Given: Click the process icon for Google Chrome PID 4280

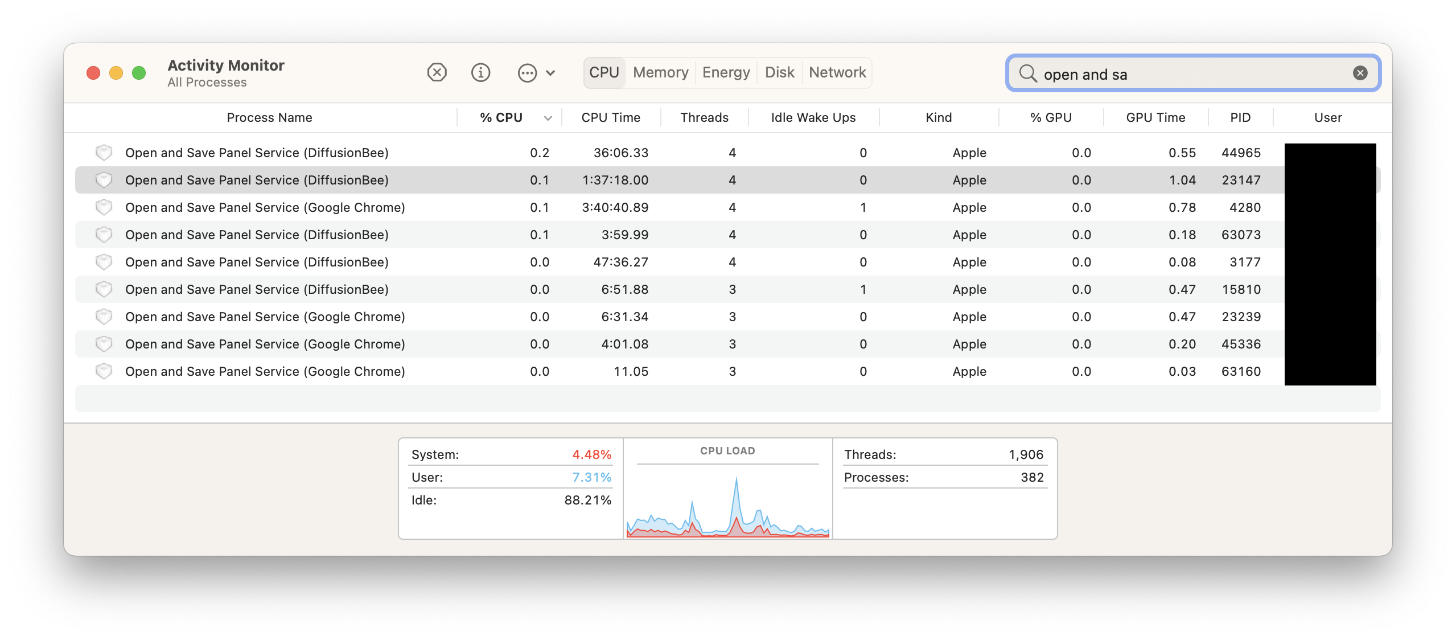Looking at the screenshot, I should tap(104, 207).
